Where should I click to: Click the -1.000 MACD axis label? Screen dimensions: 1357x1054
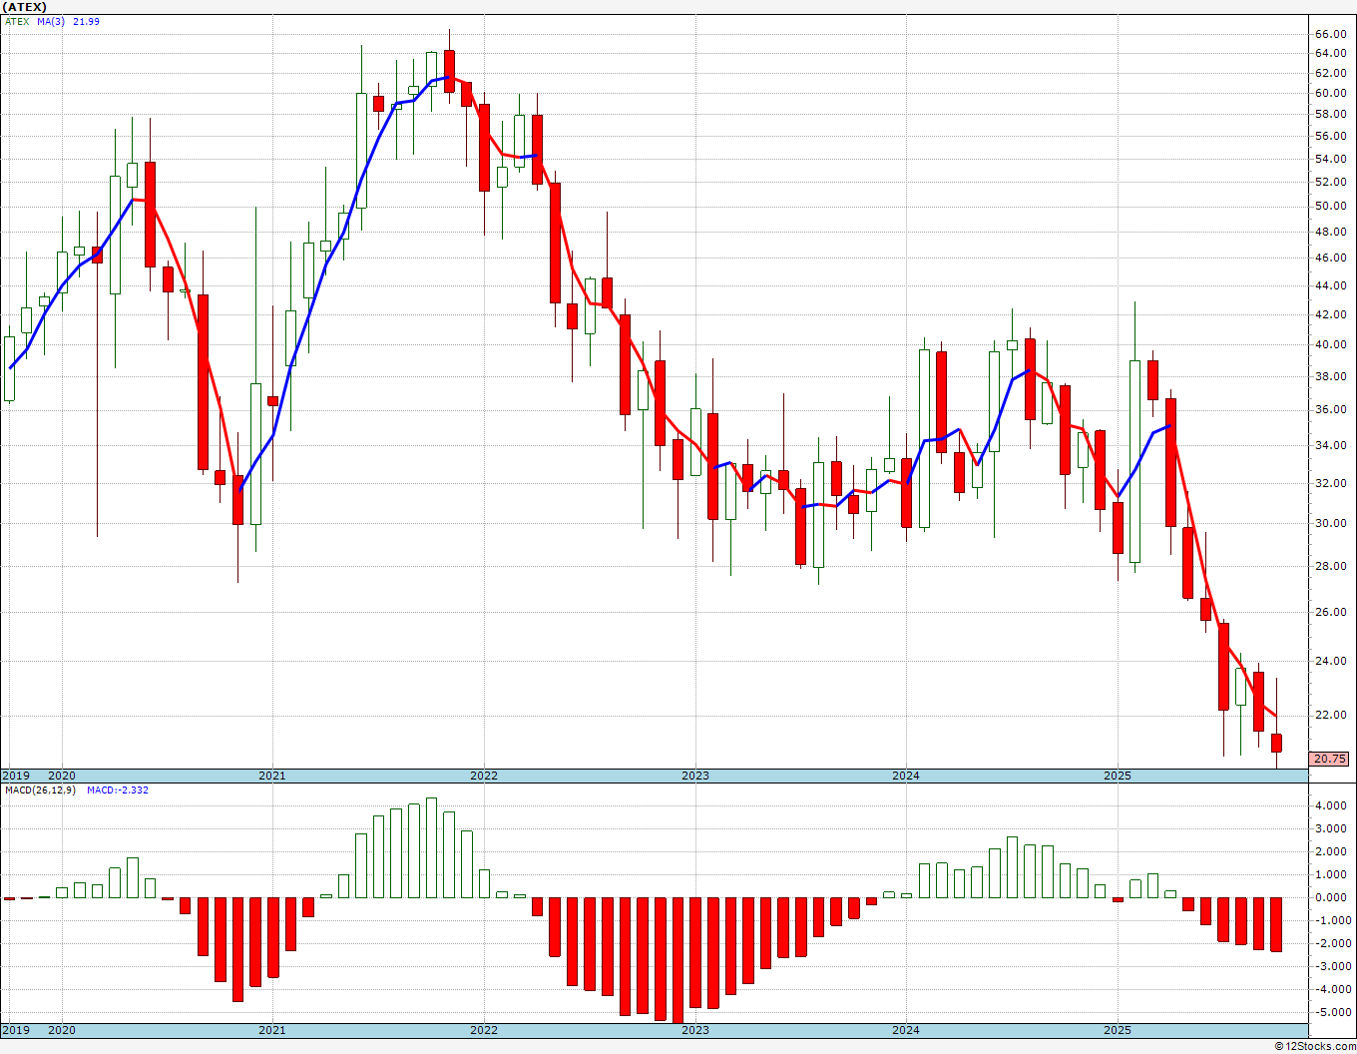click(x=1331, y=920)
